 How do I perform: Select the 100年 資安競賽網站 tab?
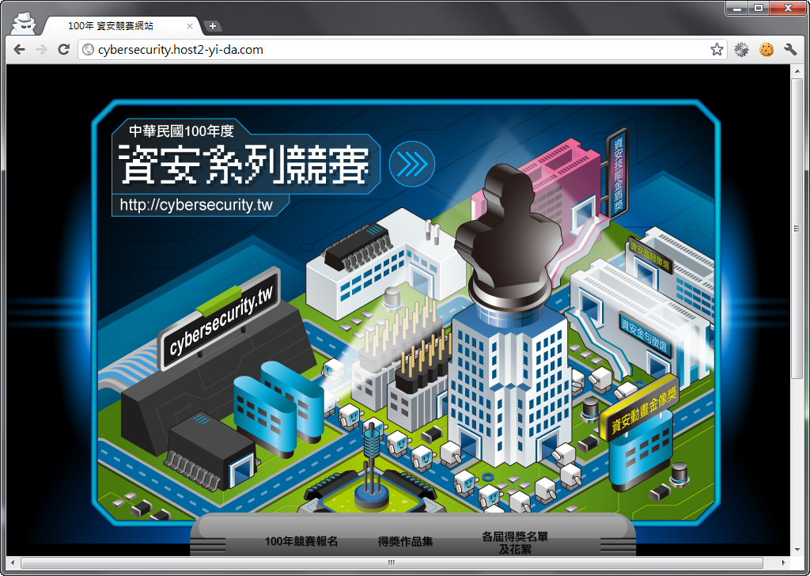pos(120,26)
